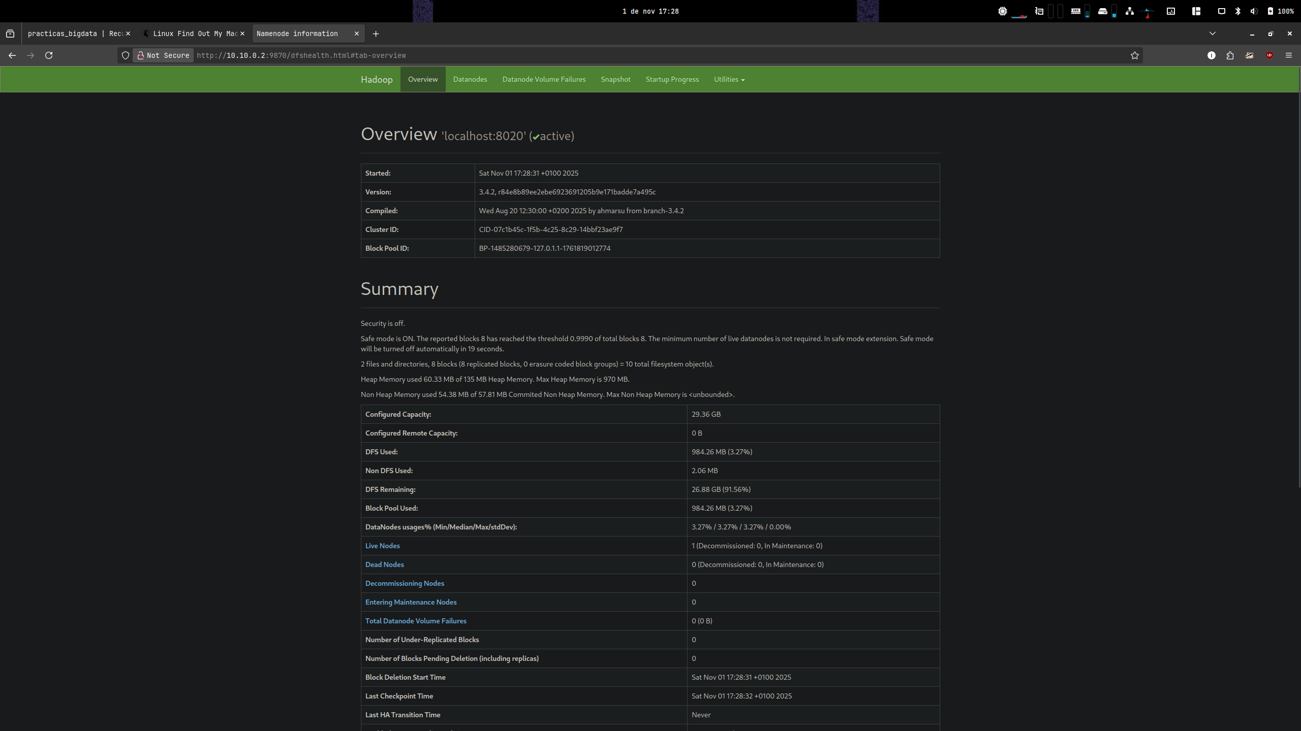Close the Linux Find Out My Mac tab
This screenshot has width=1301, height=731.
coord(242,34)
